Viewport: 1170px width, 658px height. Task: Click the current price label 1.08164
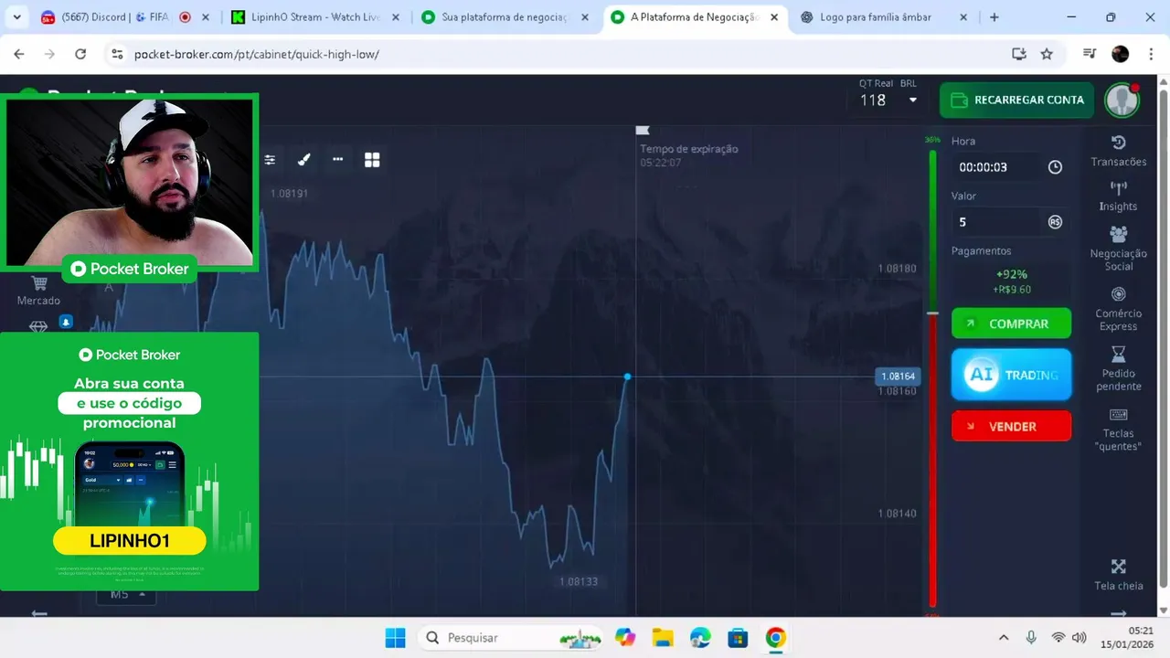(x=897, y=377)
